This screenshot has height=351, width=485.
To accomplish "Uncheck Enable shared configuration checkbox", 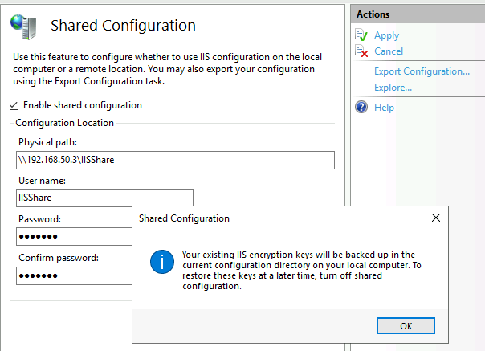I will 14,105.
